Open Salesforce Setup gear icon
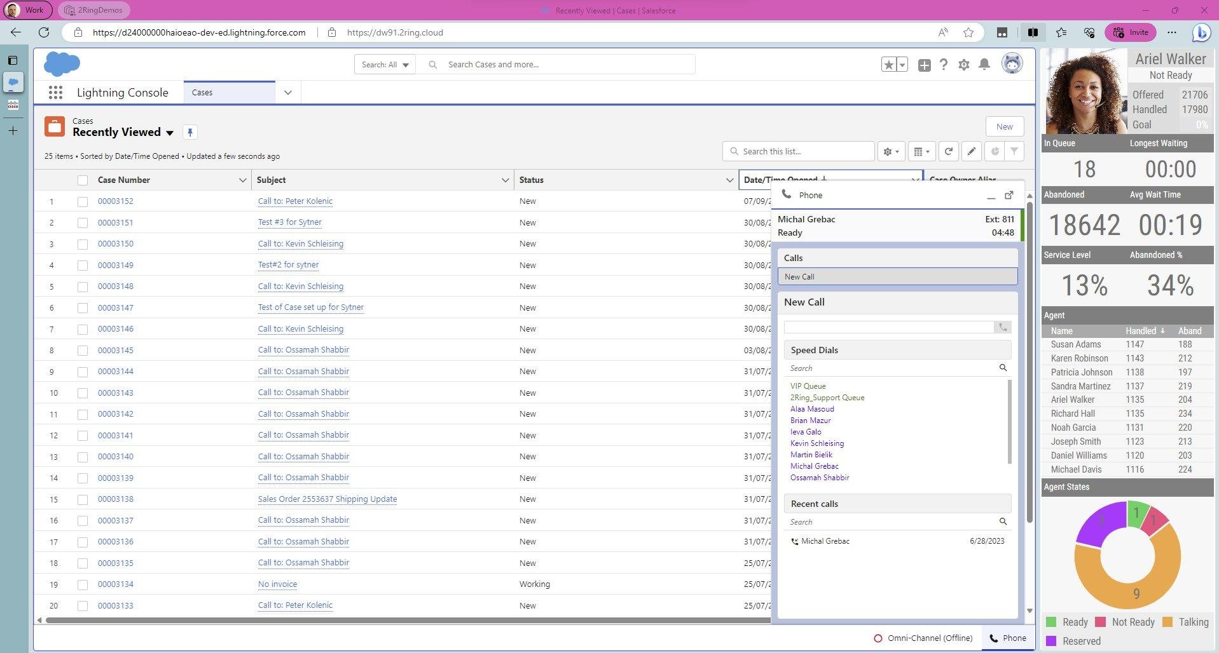Screen dimensions: 1219x653 tap(963, 64)
